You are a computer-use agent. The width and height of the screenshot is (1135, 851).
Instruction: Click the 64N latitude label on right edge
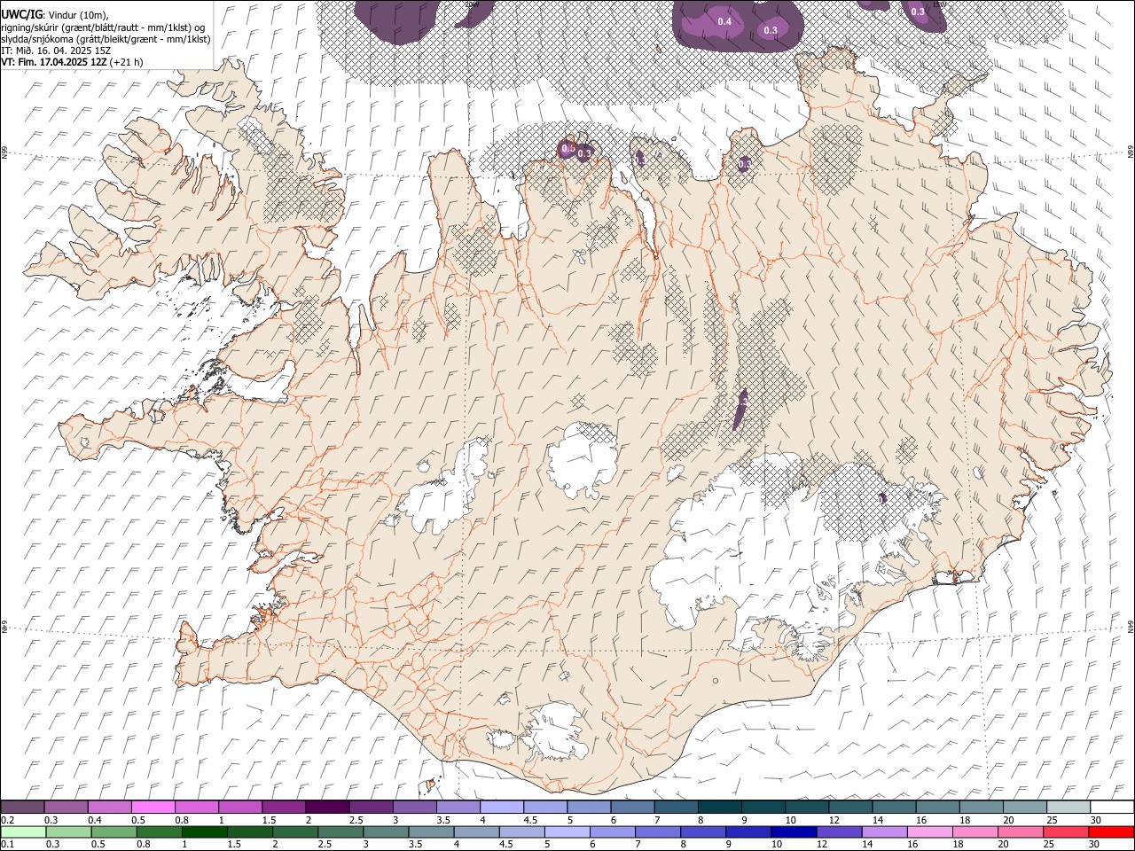point(1131,627)
